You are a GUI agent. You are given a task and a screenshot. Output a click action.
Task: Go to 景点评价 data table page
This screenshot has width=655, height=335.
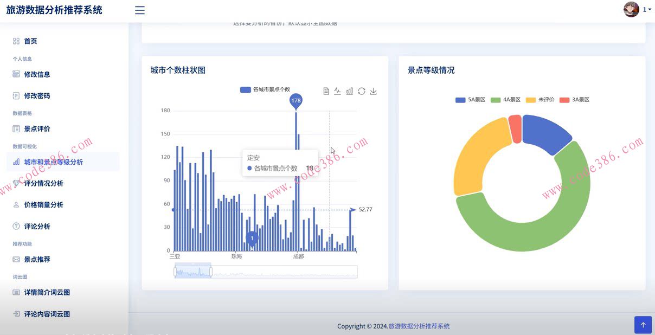click(x=37, y=129)
